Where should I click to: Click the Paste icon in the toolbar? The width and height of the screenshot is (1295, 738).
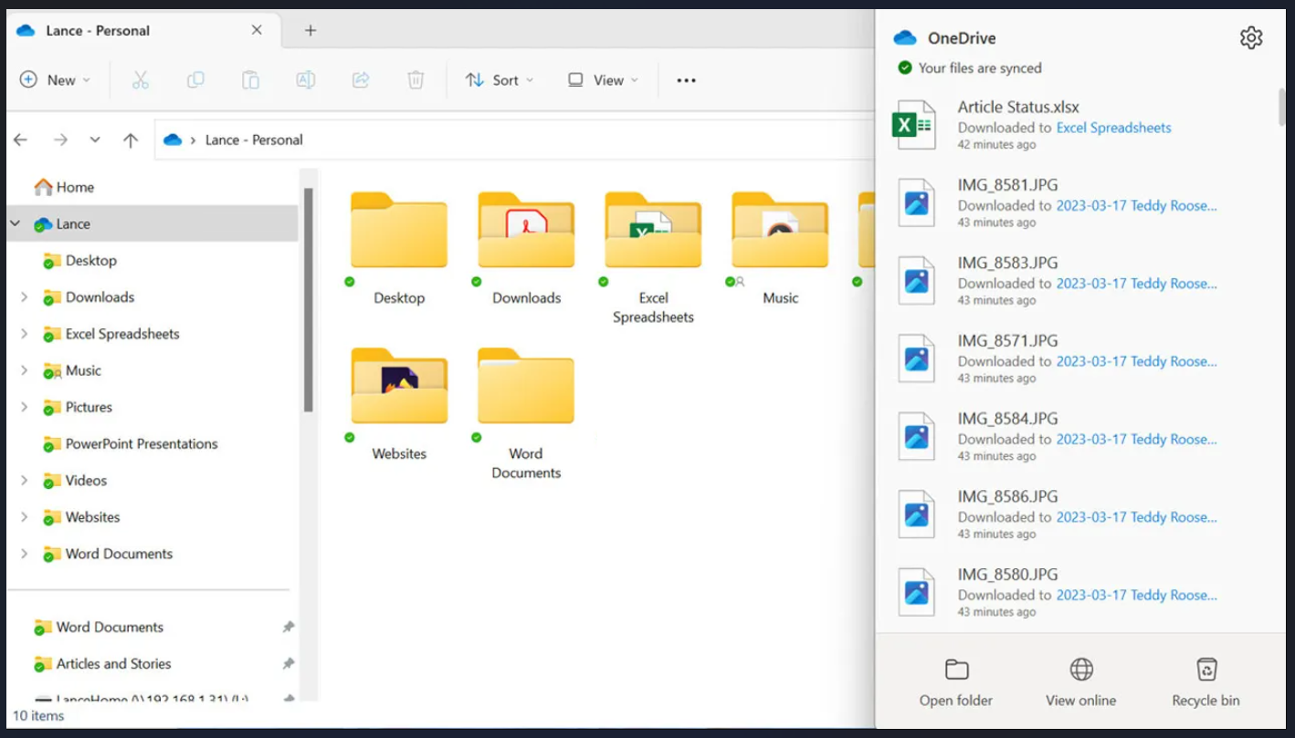coord(250,80)
